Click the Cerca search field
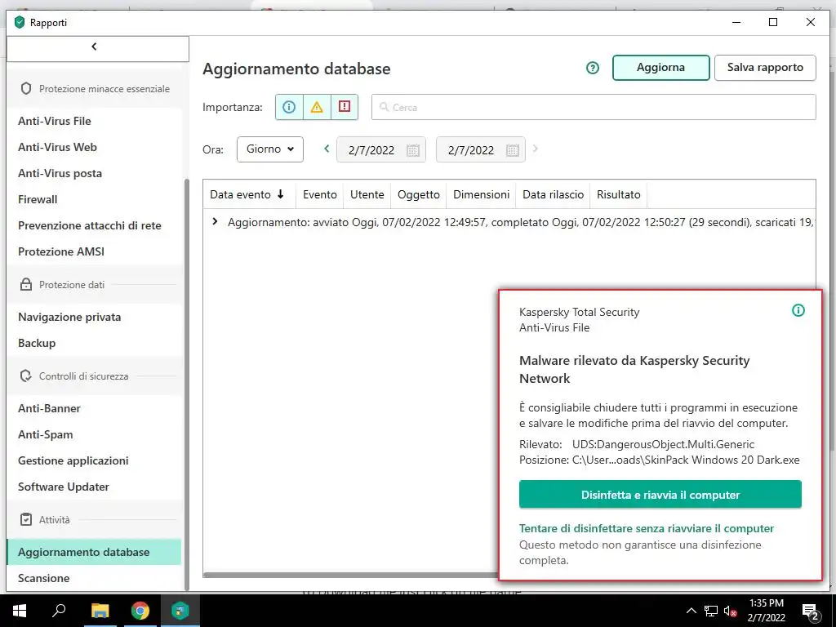This screenshot has width=836, height=627. click(594, 107)
